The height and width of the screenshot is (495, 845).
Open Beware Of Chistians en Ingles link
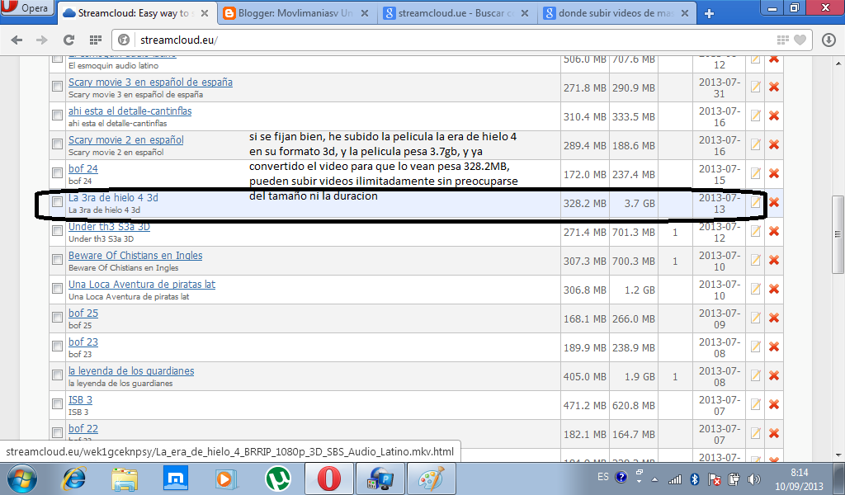click(x=135, y=255)
